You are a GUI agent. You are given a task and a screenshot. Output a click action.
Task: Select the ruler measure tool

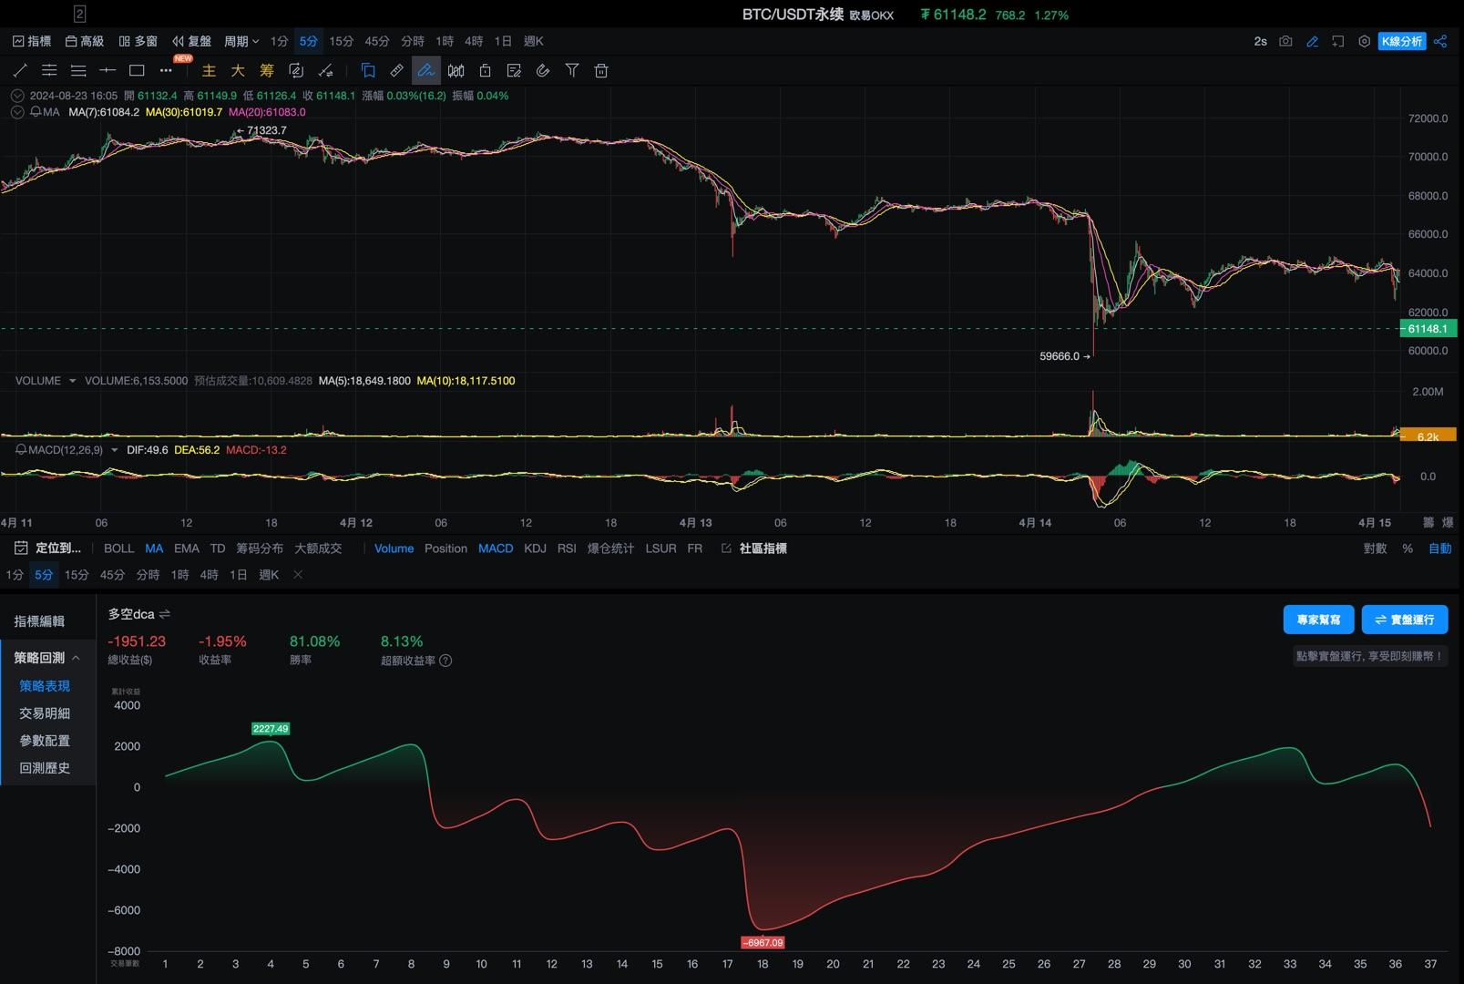pyautogui.click(x=397, y=70)
